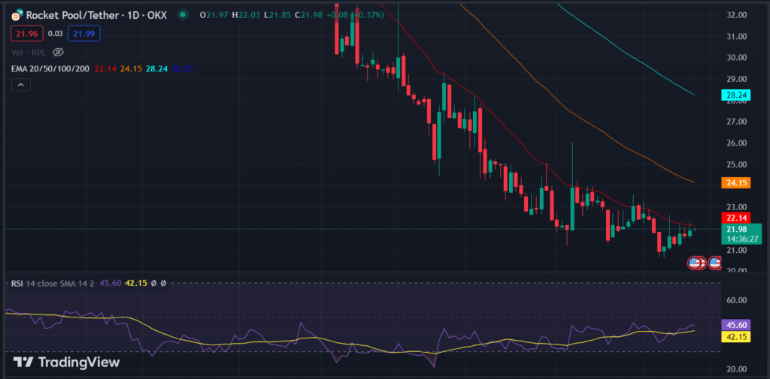Click the 29.00 price axis label
This screenshot has width=770, height=379.
(x=737, y=79)
